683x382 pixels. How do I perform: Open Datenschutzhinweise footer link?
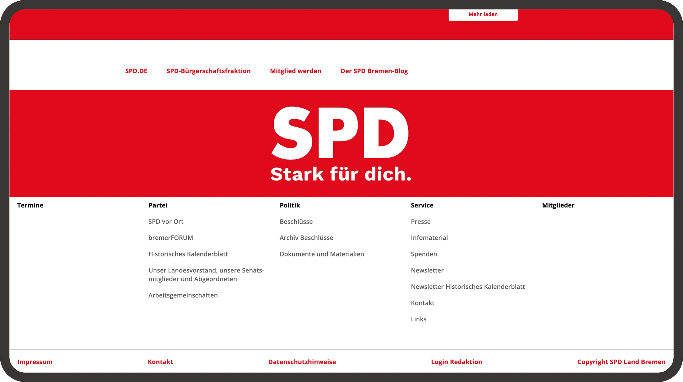[x=302, y=362]
